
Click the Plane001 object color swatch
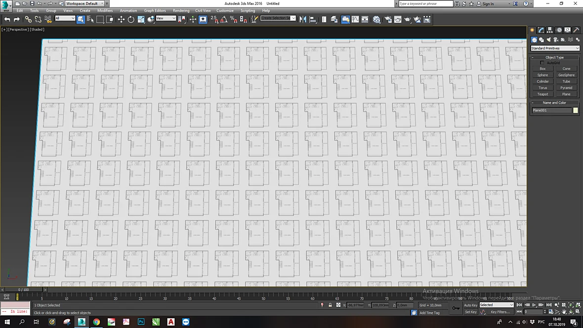[576, 111]
